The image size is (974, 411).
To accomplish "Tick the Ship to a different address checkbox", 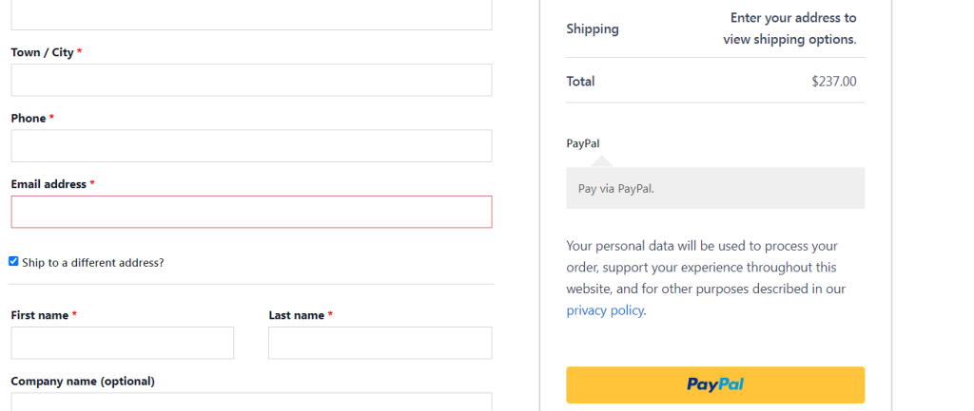I will point(13,262).
